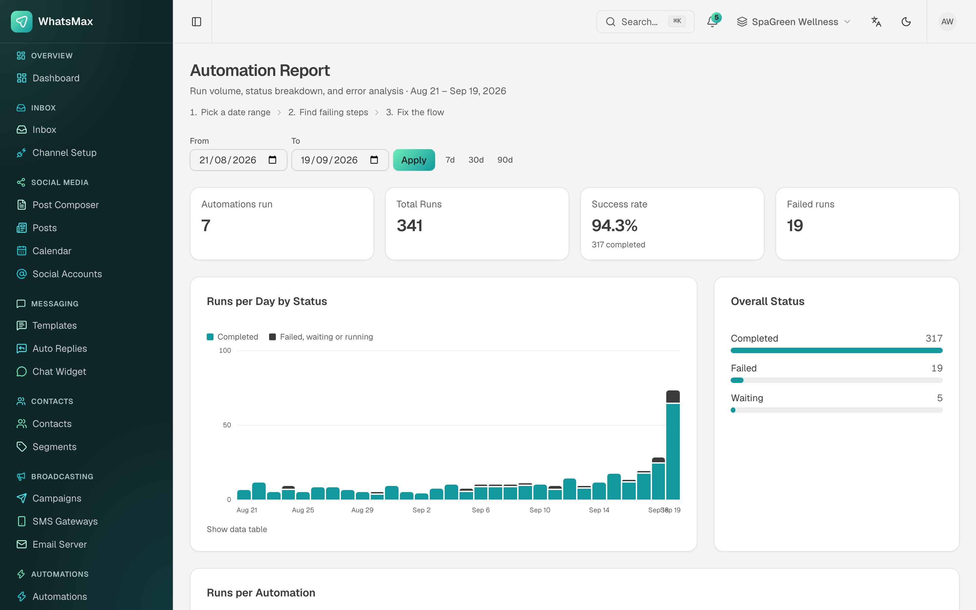The height and width of the screenshot is (610, 976).
Task: Select the 90d quick range
Action: pyautogui.click(x=505, y=160)
